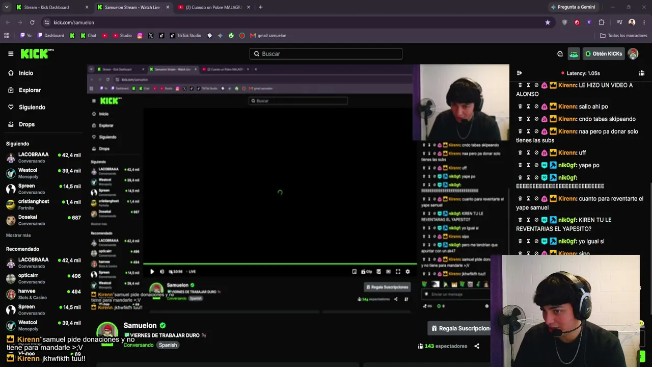Image resolution: width=652 pixels, height=367 pixels.
Task: Open the Kick hamburger sidebar menu
Action: 11,54
